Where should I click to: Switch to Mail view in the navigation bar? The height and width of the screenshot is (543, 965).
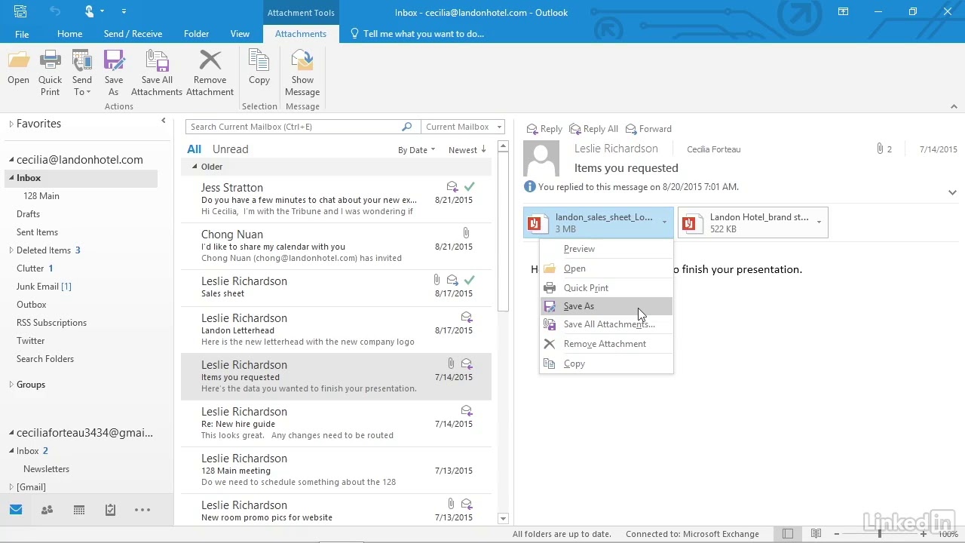tap(16, 510)
